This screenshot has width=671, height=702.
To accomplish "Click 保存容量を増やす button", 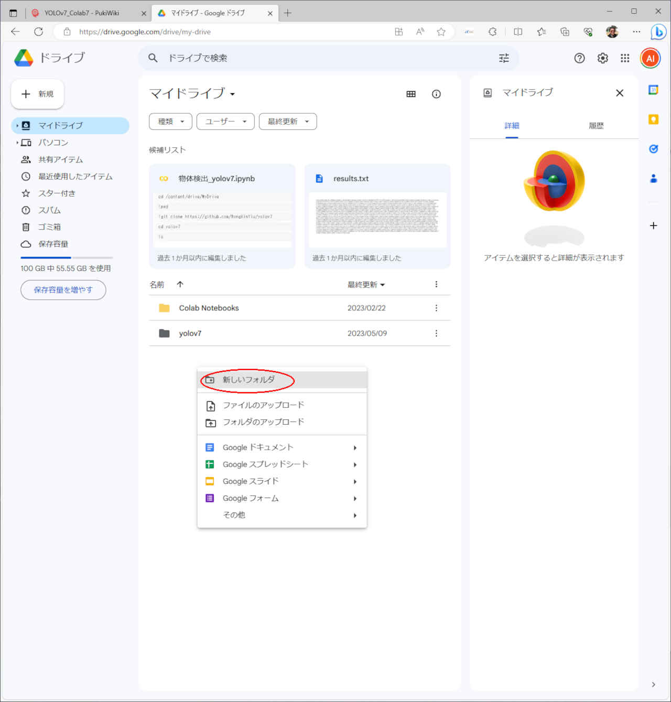I will tap(63, 290).
